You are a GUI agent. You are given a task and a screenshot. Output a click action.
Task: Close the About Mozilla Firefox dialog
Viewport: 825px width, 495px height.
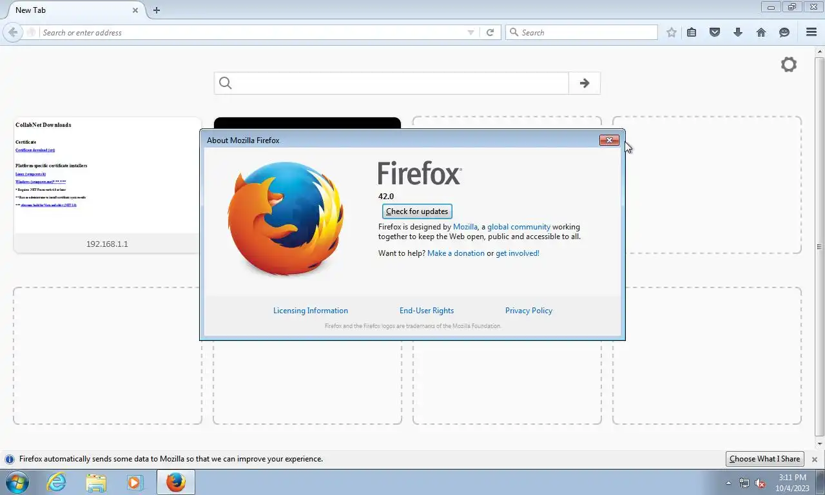(609, 140)
